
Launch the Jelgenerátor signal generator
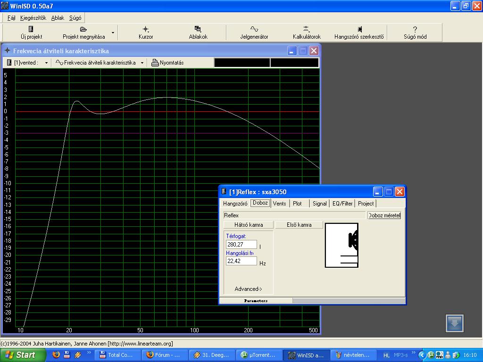click(x=254, y=29)
